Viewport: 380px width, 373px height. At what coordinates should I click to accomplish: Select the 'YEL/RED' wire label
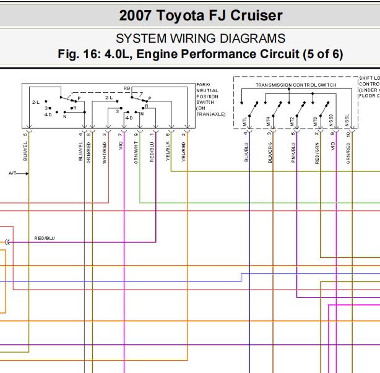coord(183,152)
